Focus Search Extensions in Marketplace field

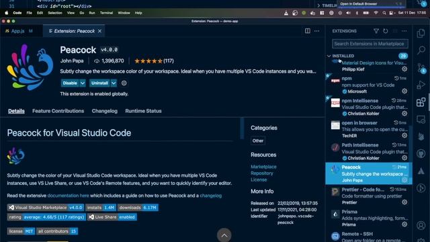pos(370,44)
